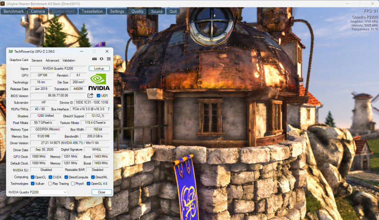Image resolution: width=379 pixels, height=220 pixels.
Task: Click the Shaders 1280 Unified value
Action: click(45, 116)
